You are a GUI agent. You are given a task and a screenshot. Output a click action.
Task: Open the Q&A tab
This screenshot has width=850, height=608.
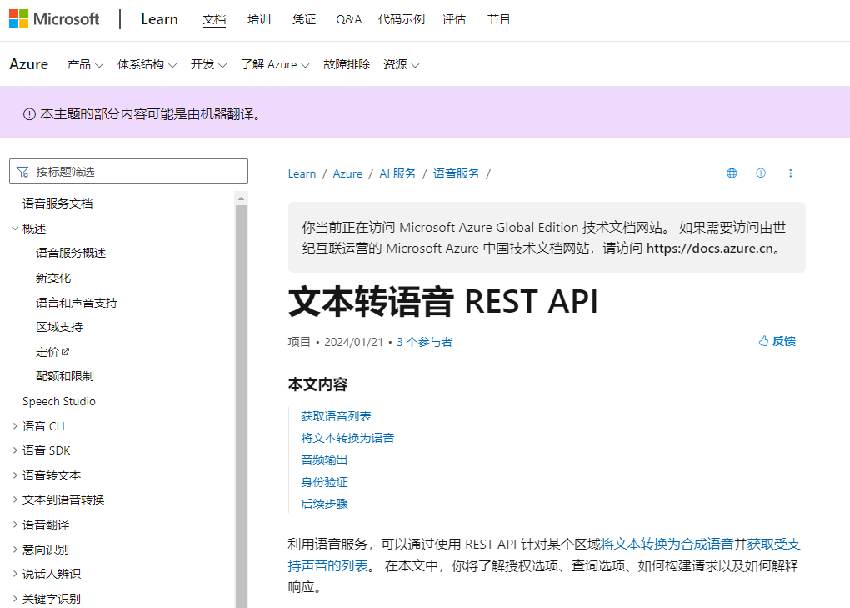click(x=349, y=19)
